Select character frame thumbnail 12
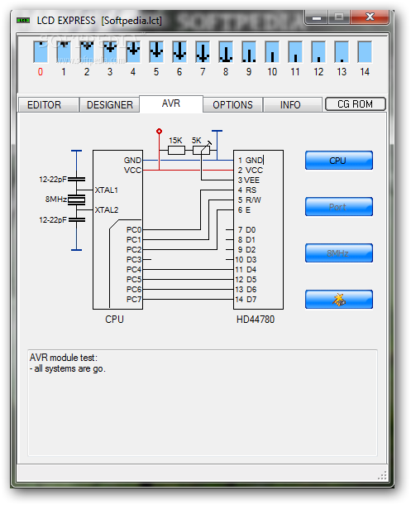Image resolution: width=411 pixels, height=505 pixels. (318, 51)
